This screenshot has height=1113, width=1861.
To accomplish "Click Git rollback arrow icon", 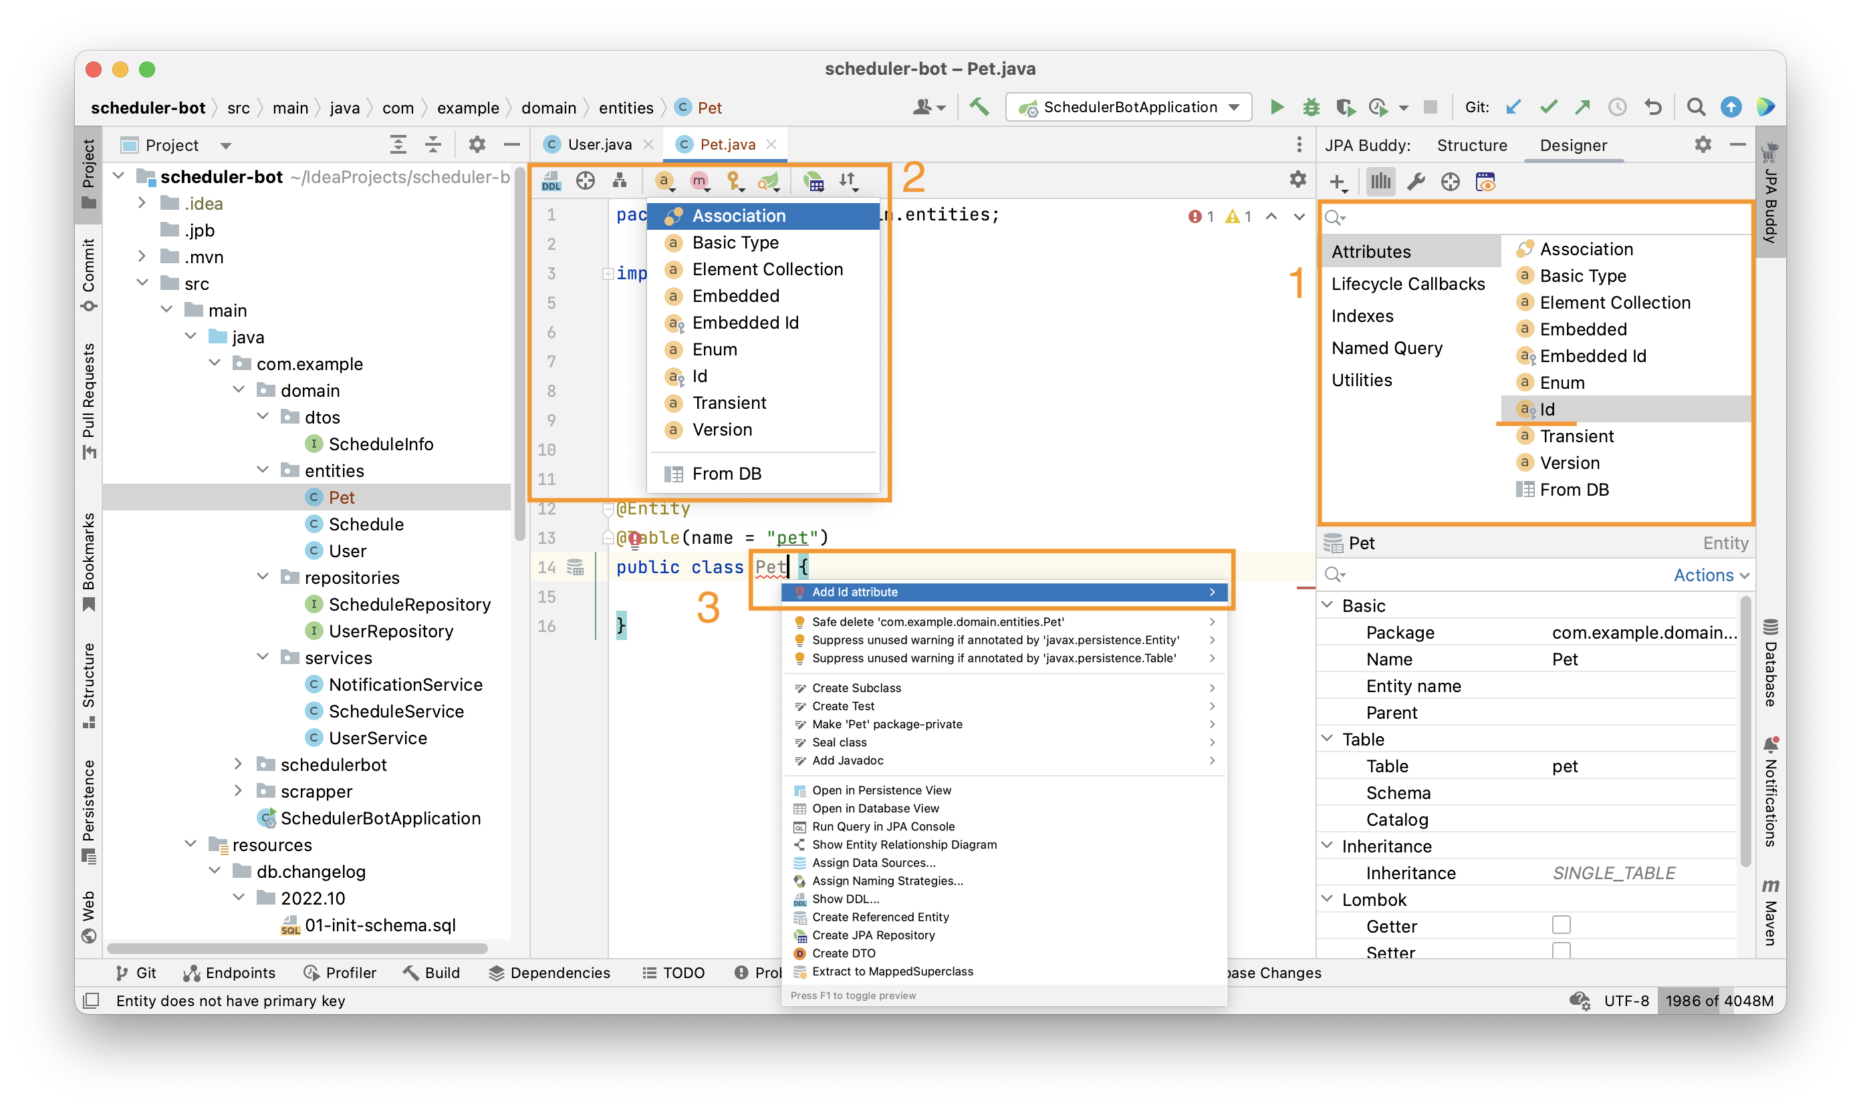I will (x=1652, y=108).
